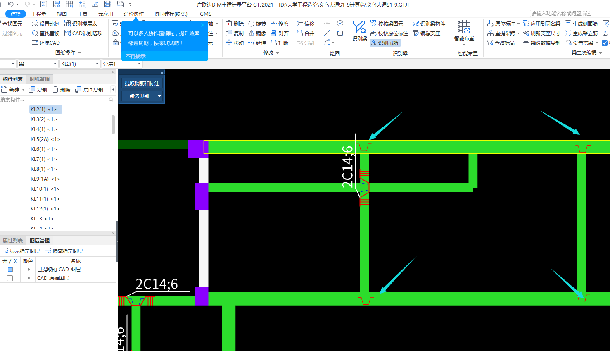The width and height of the screenshot is (610, 351).
Task: Click 识别楼层表 identify floor table
Action: click(81, 24)
